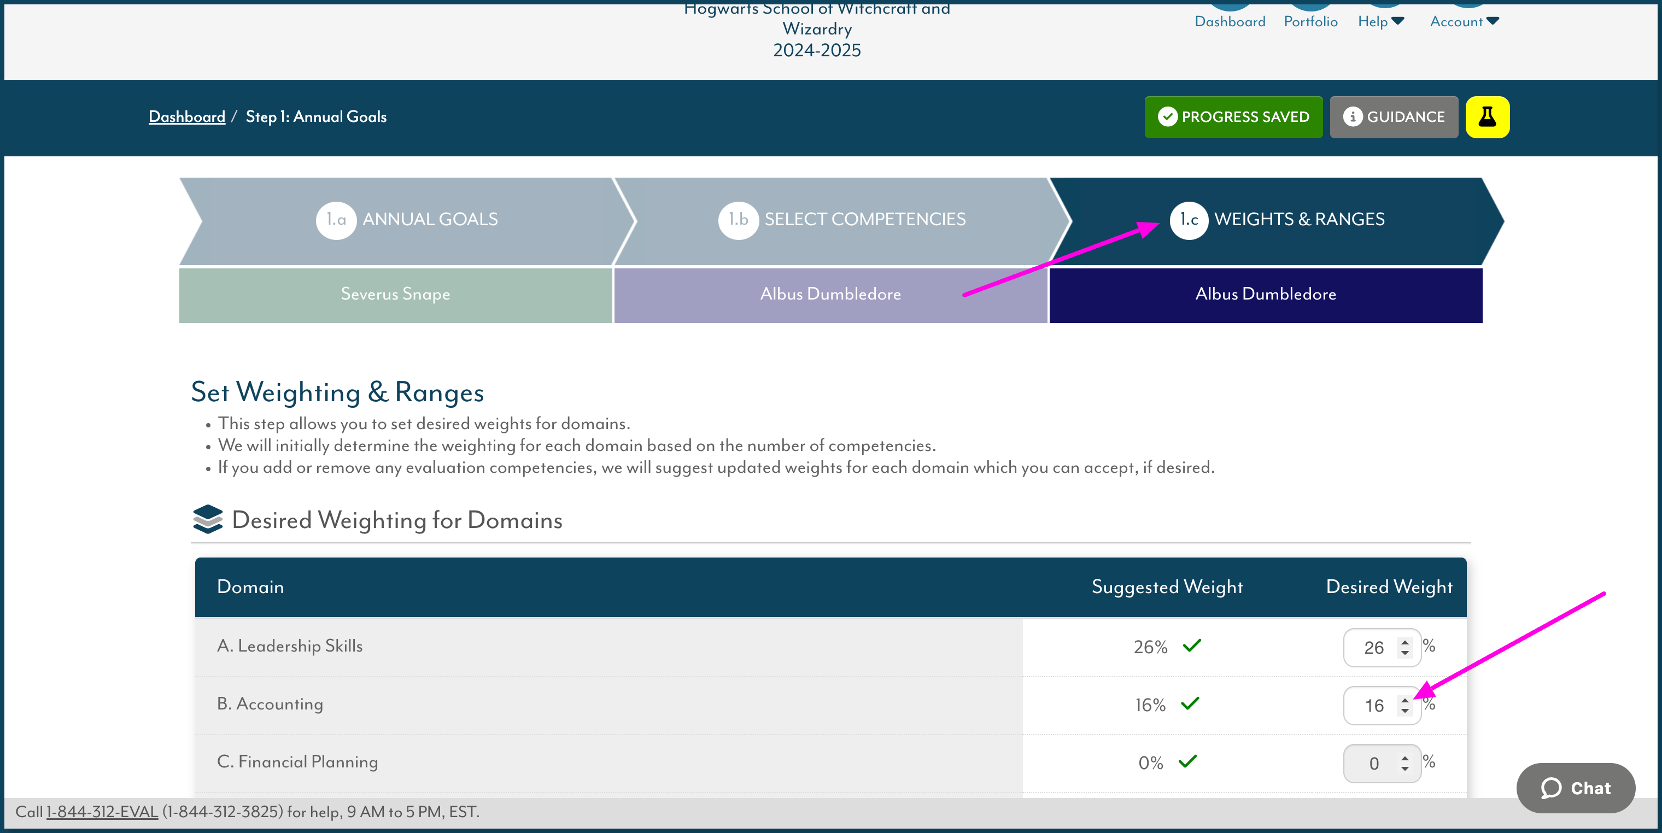1662x833 pixels.
Task: Select step 1.c Weights & Ranges
Action: tap(1278, 220)
